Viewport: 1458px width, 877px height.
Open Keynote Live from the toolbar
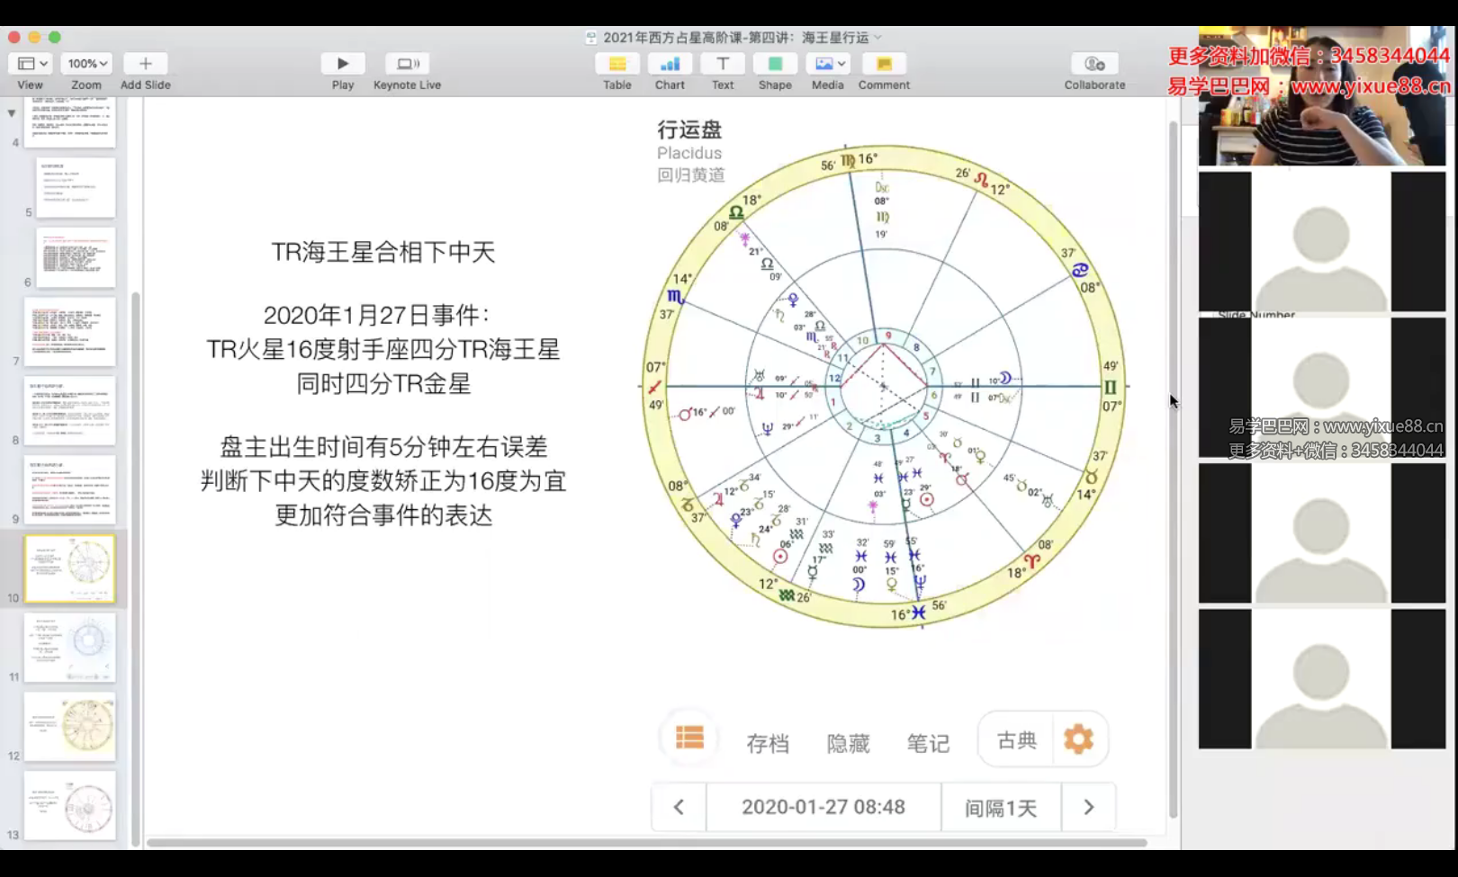407,64
